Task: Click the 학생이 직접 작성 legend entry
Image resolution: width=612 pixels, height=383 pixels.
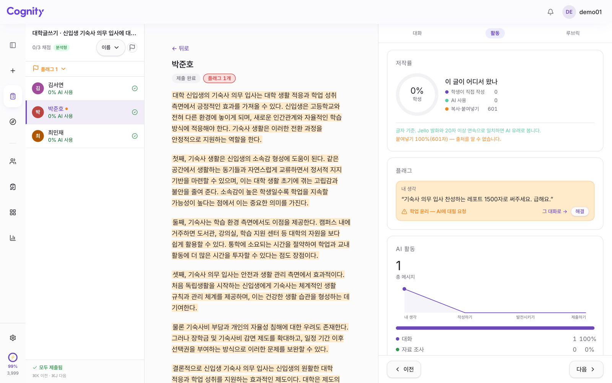Action: 471,92
